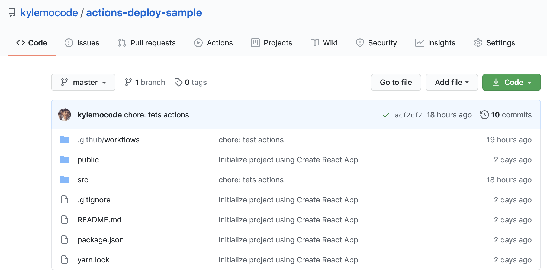Open the commit history clock icon
This screenshot has width=547, height=276.
click(x=484, y=115)
